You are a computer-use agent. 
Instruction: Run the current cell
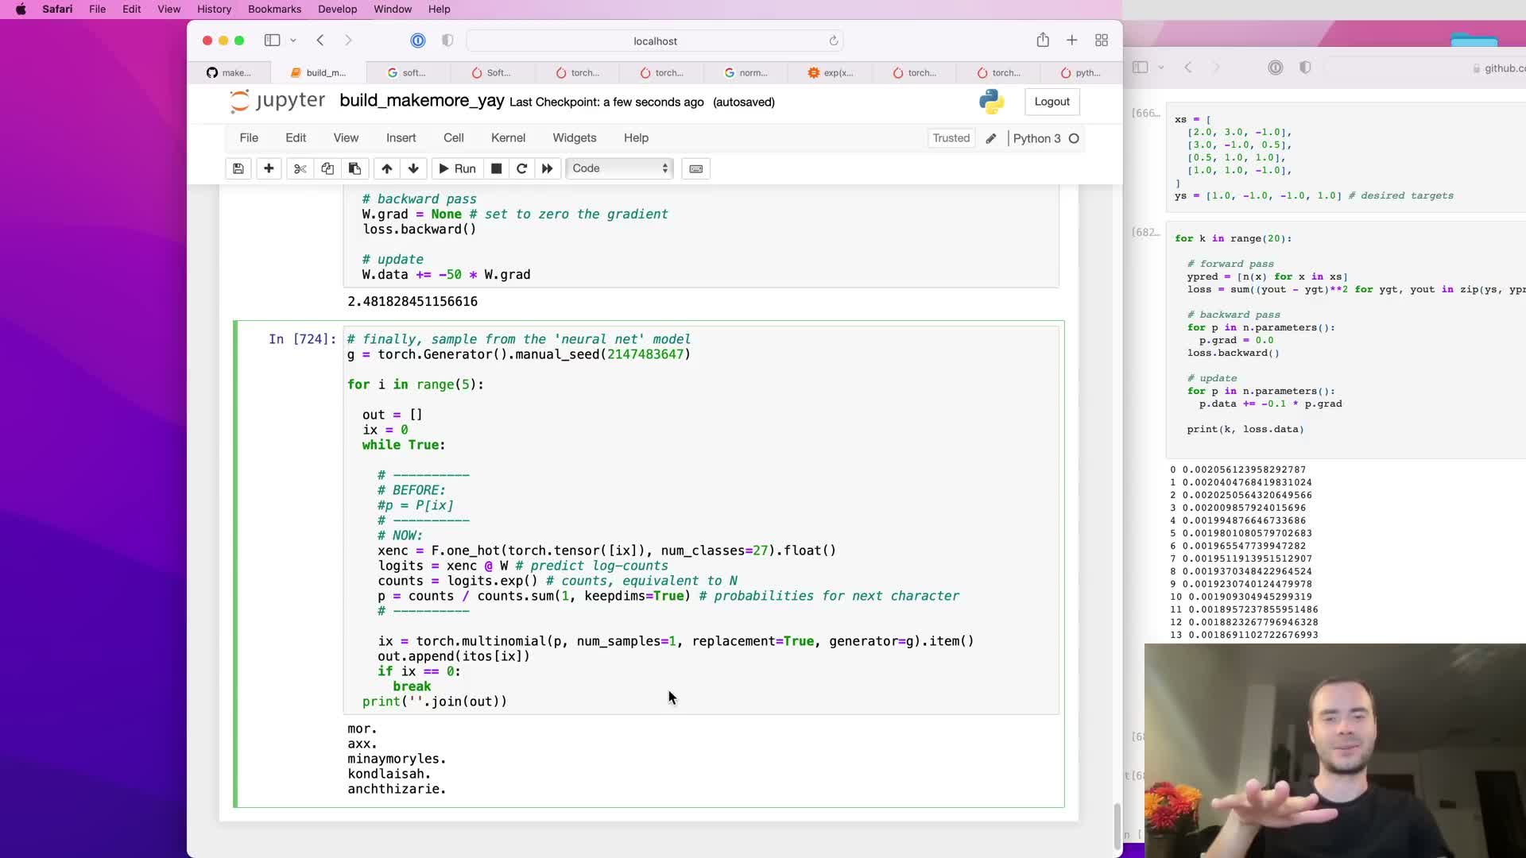pos(457,168)
